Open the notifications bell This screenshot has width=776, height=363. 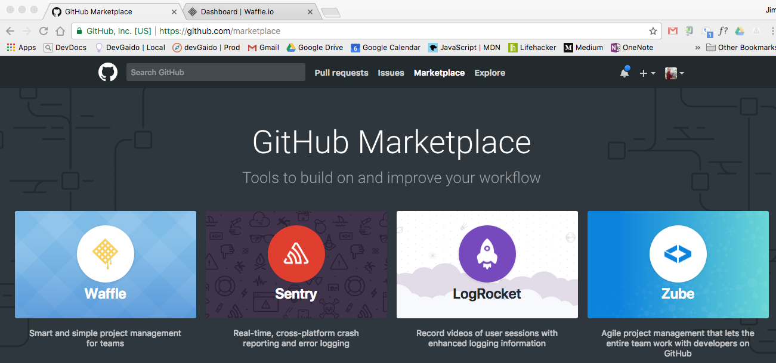point(624,72)
